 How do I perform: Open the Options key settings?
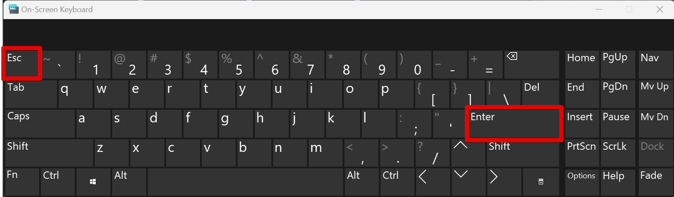coord(581,182)
